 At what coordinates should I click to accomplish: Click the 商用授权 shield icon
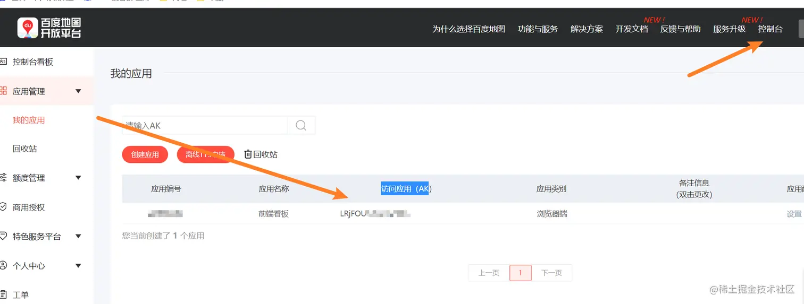pos(4,207)
